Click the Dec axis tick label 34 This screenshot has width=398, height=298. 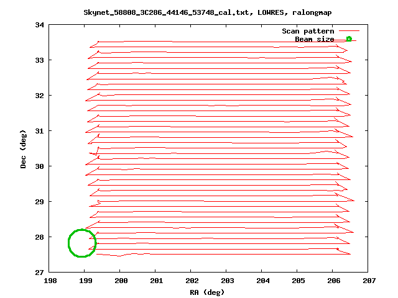pyautogui.click(x=40, y=25)
